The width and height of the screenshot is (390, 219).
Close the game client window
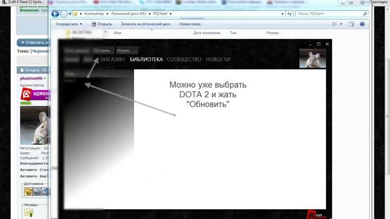point(327,44)
